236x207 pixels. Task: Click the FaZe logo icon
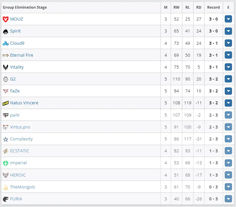click(x=6, y=91)
